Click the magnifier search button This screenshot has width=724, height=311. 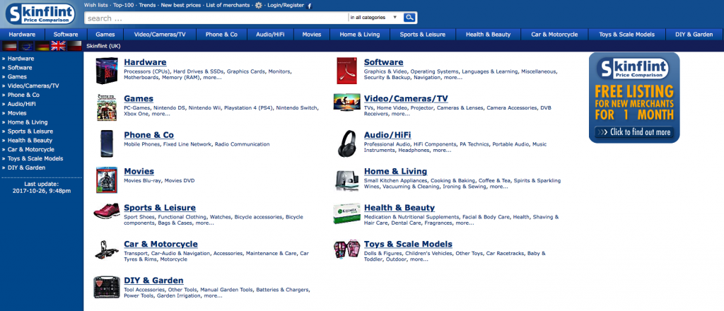point(409,18)
